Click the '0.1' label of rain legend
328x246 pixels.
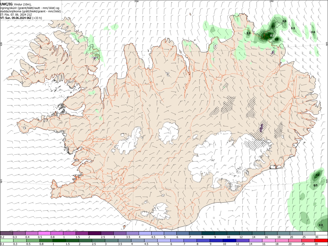(2, 244)
